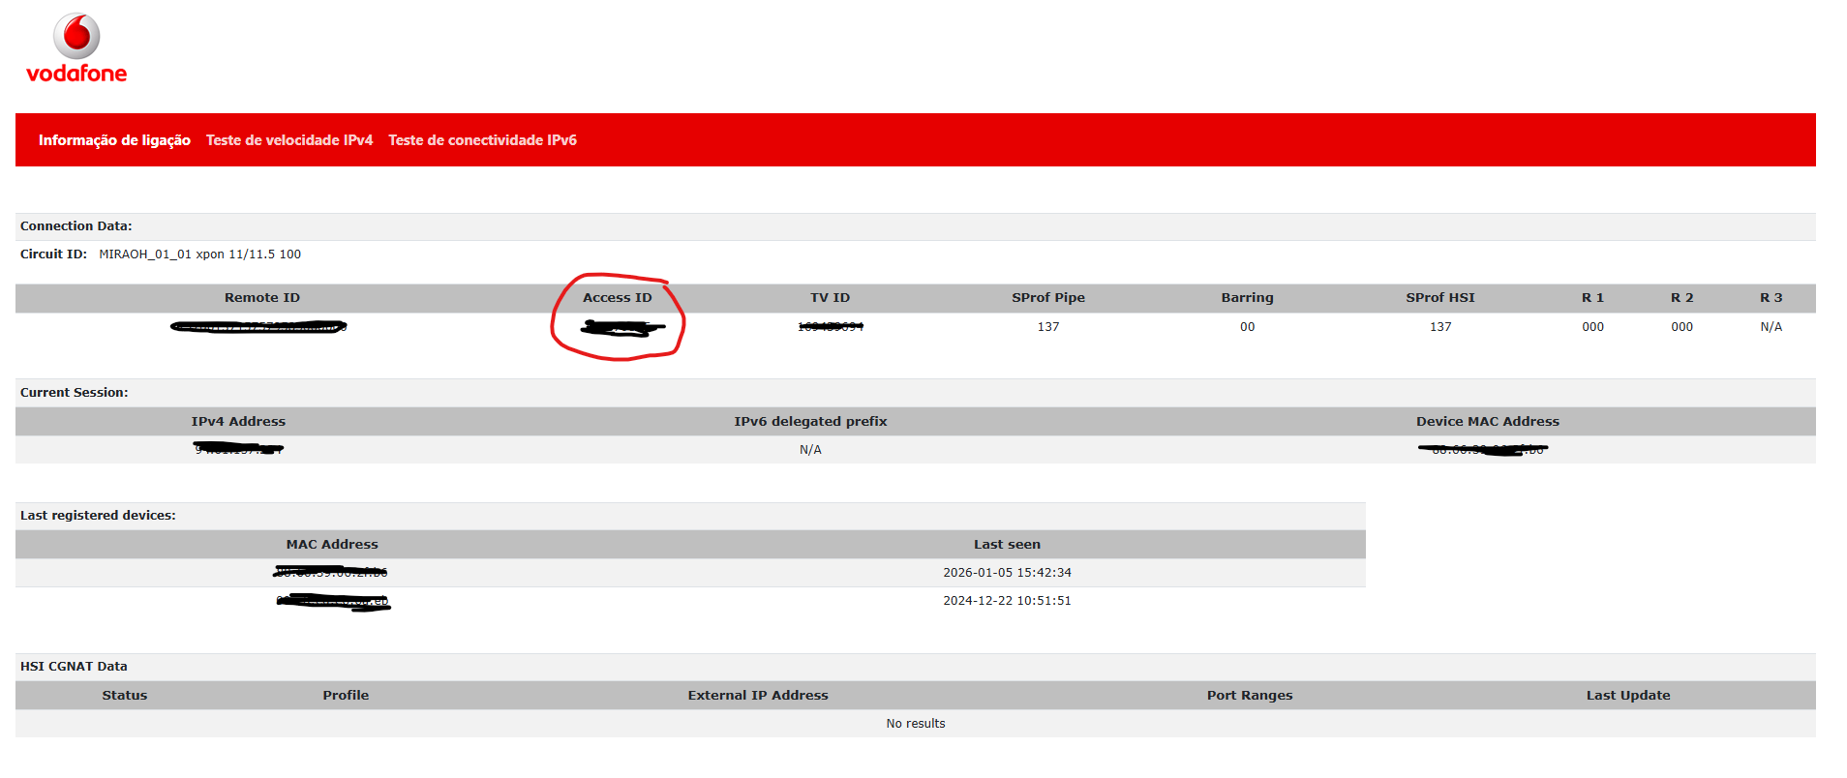Select last seen 2024-12-22 10:51:51
The width and height of the screenshot is (1847, 778).
[1007, 601]
